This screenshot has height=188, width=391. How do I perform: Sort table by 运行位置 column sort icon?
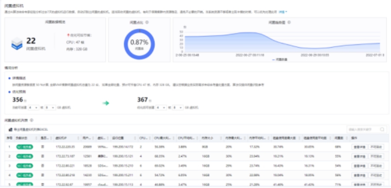[x=136, y=138]
